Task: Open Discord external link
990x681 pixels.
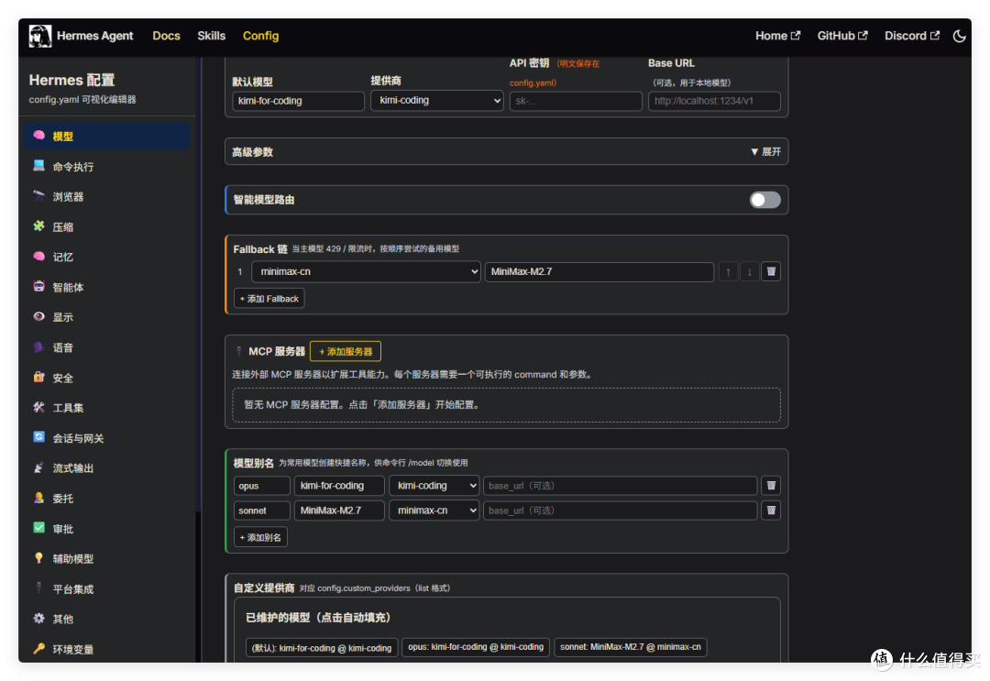Action: click(x=912, y=36)
